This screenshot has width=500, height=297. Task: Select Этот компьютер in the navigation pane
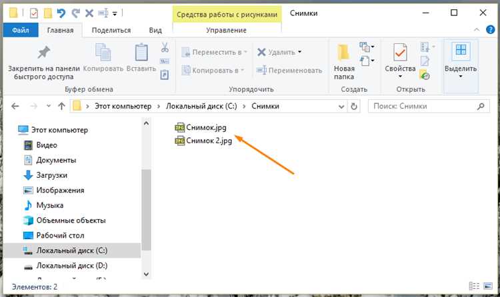(53, 130)
